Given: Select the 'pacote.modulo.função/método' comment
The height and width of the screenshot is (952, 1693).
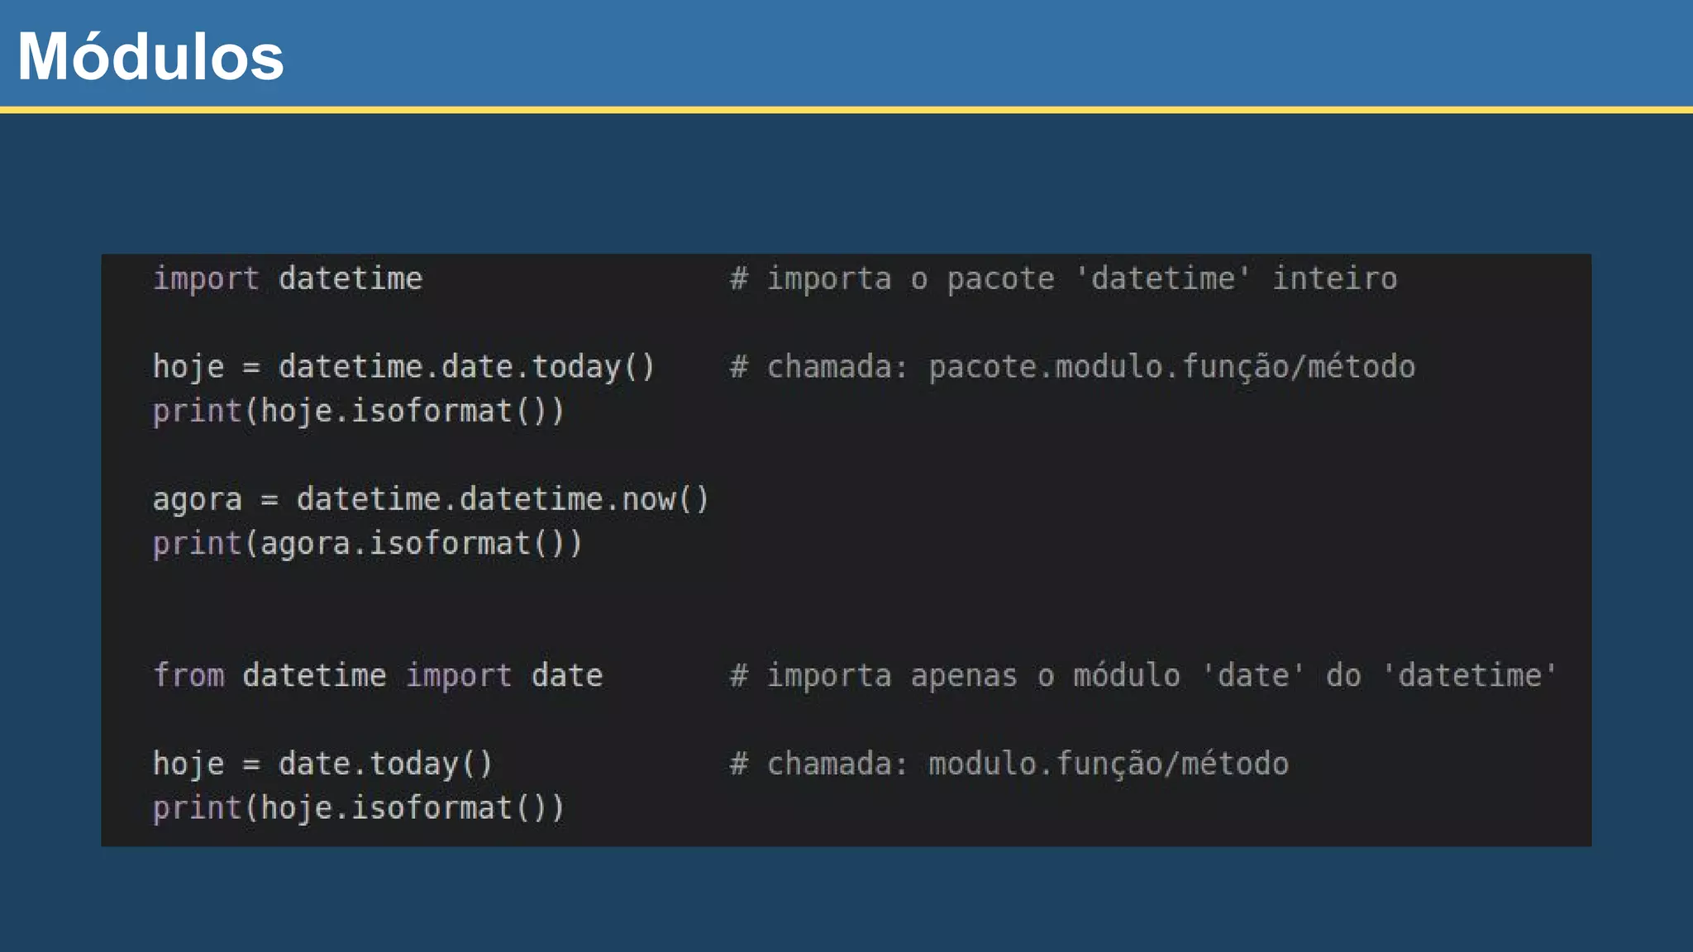Looking at the screenshot, I should 1072,366.
